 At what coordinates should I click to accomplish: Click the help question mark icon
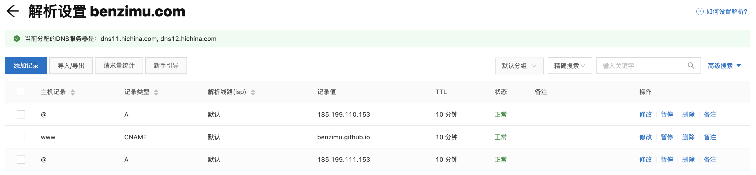pos(700,12)
